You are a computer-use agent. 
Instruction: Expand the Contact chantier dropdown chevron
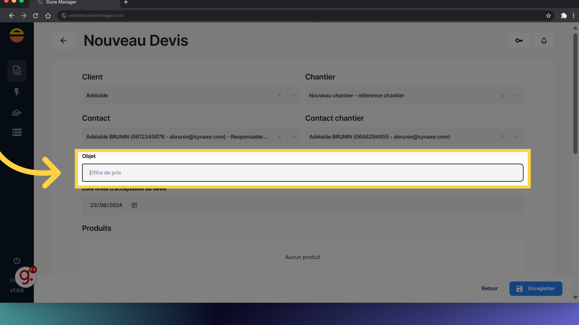[516, 137]
